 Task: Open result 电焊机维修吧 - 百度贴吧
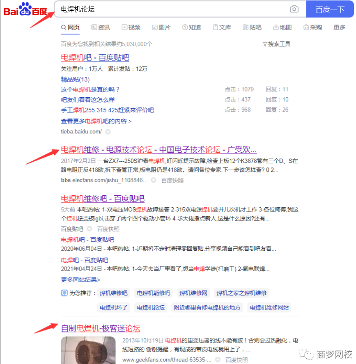click(103, 199)
